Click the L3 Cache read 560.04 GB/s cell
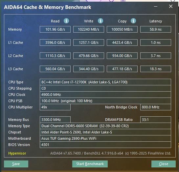This screenshot has height=172, width=179. click(x=55, y=69)
